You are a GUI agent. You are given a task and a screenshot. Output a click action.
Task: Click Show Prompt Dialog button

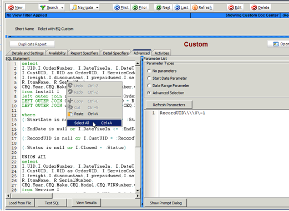tap(166, 203)
